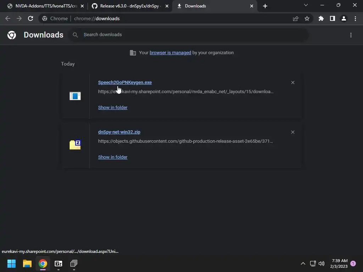Open the Extensions puzzle icon

click(321, 18)
